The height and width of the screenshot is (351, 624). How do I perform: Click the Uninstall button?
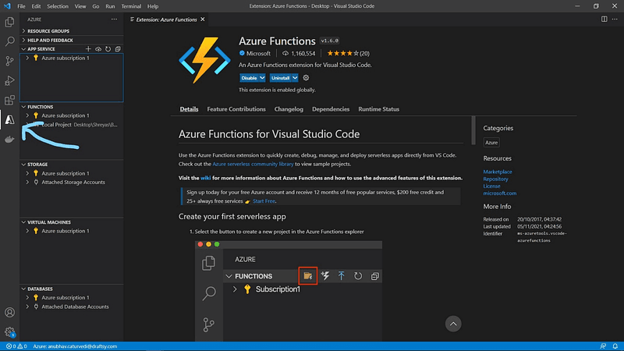pyautogui.click(x=280, y=78)
